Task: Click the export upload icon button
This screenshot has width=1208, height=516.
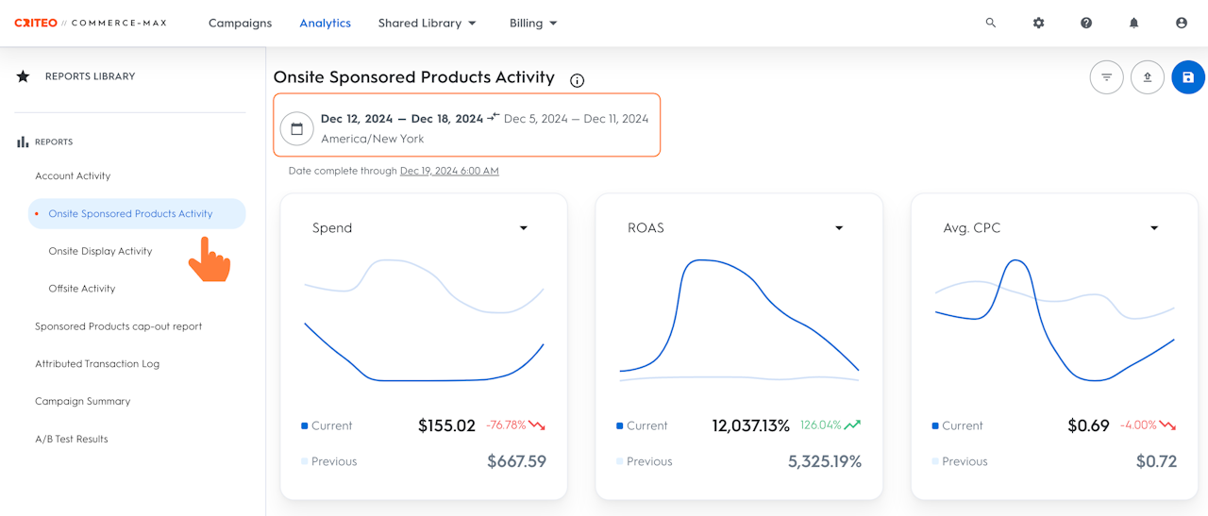Action: coord(1148,77)
